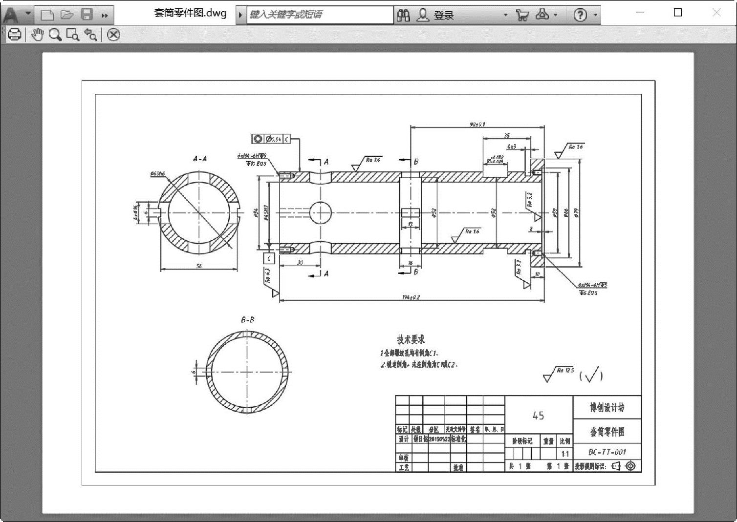Maximize the preview window
This screenshot has height=522, width=737.
pyautogui.click(x=678, y=13)
